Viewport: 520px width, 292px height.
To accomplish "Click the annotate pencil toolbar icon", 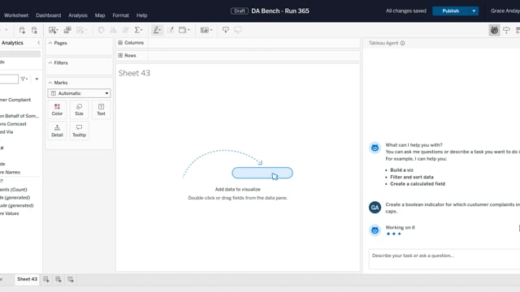I will (171, 30).
